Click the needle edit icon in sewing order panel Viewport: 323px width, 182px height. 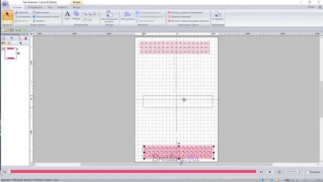[20, 38]
